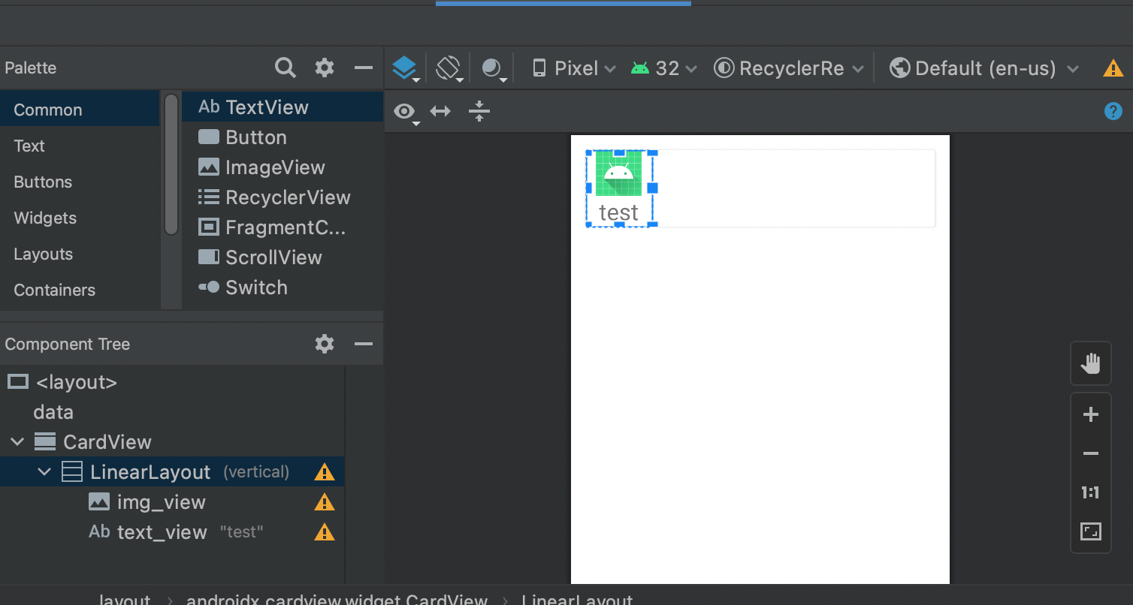Toggle view options eye icon
Screen dimensions: 1133x605
coord(406,113)
